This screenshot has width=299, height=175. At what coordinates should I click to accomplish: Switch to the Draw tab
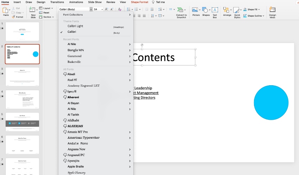coord(29,2)
